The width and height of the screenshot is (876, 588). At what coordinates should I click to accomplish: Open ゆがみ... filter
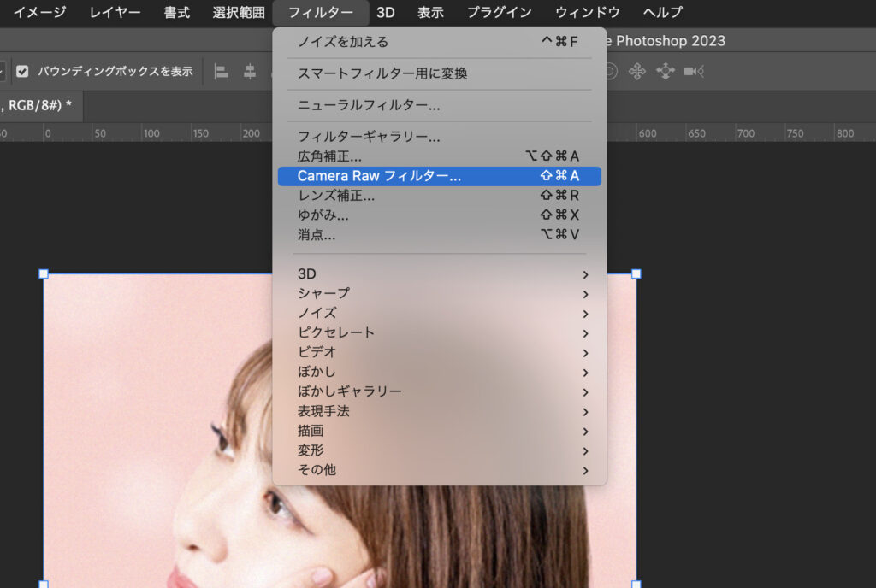click(x=439, y=215)
